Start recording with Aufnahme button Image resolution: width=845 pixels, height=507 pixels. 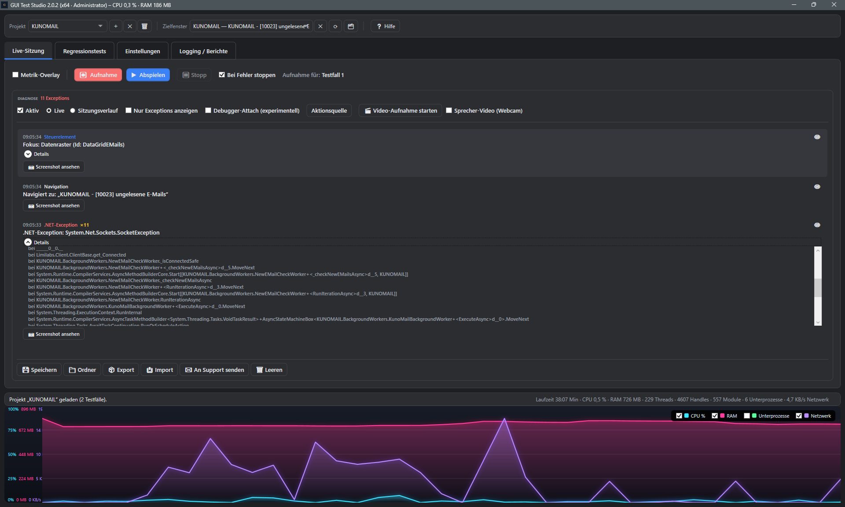click(98, 75)
